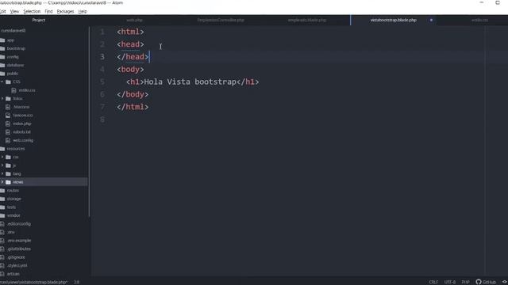
Task: Click the cursor position 3:8 indicator
Action: tap(76, 282)
